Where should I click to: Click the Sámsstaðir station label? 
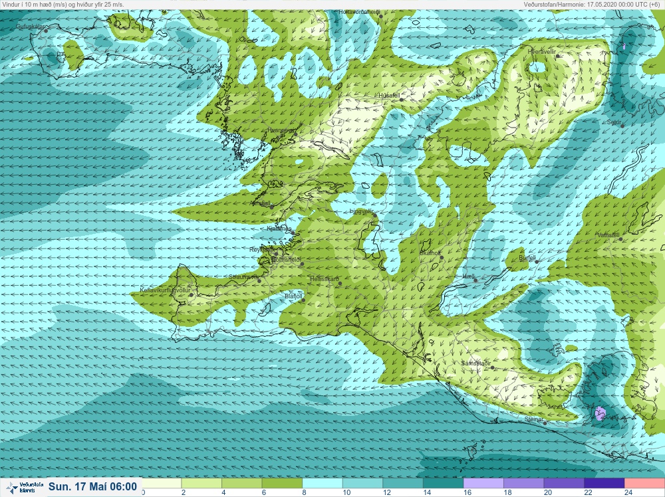[x=476, y=363]
